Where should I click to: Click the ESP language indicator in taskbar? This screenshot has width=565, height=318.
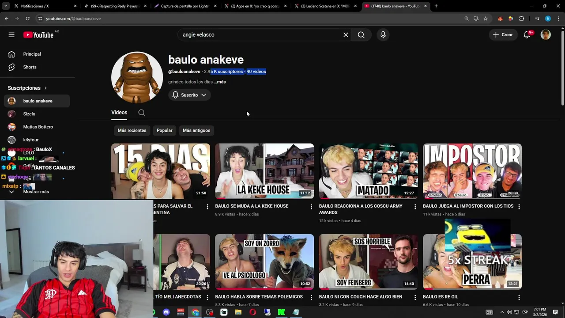click(525, 312)
